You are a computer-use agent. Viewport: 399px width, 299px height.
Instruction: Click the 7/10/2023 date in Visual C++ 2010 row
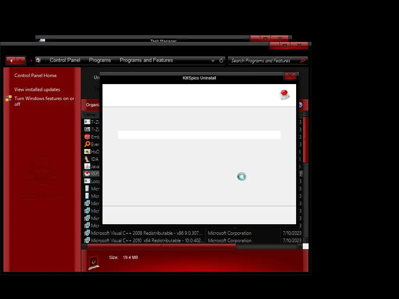click(x=292, y=240)
